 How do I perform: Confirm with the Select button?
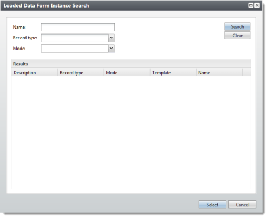click(x=212, y=205)
